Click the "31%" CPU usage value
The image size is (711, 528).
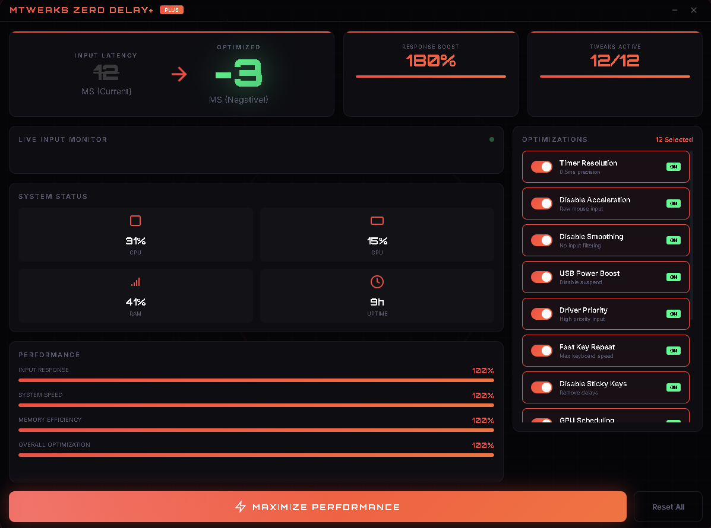pos(135,241)
